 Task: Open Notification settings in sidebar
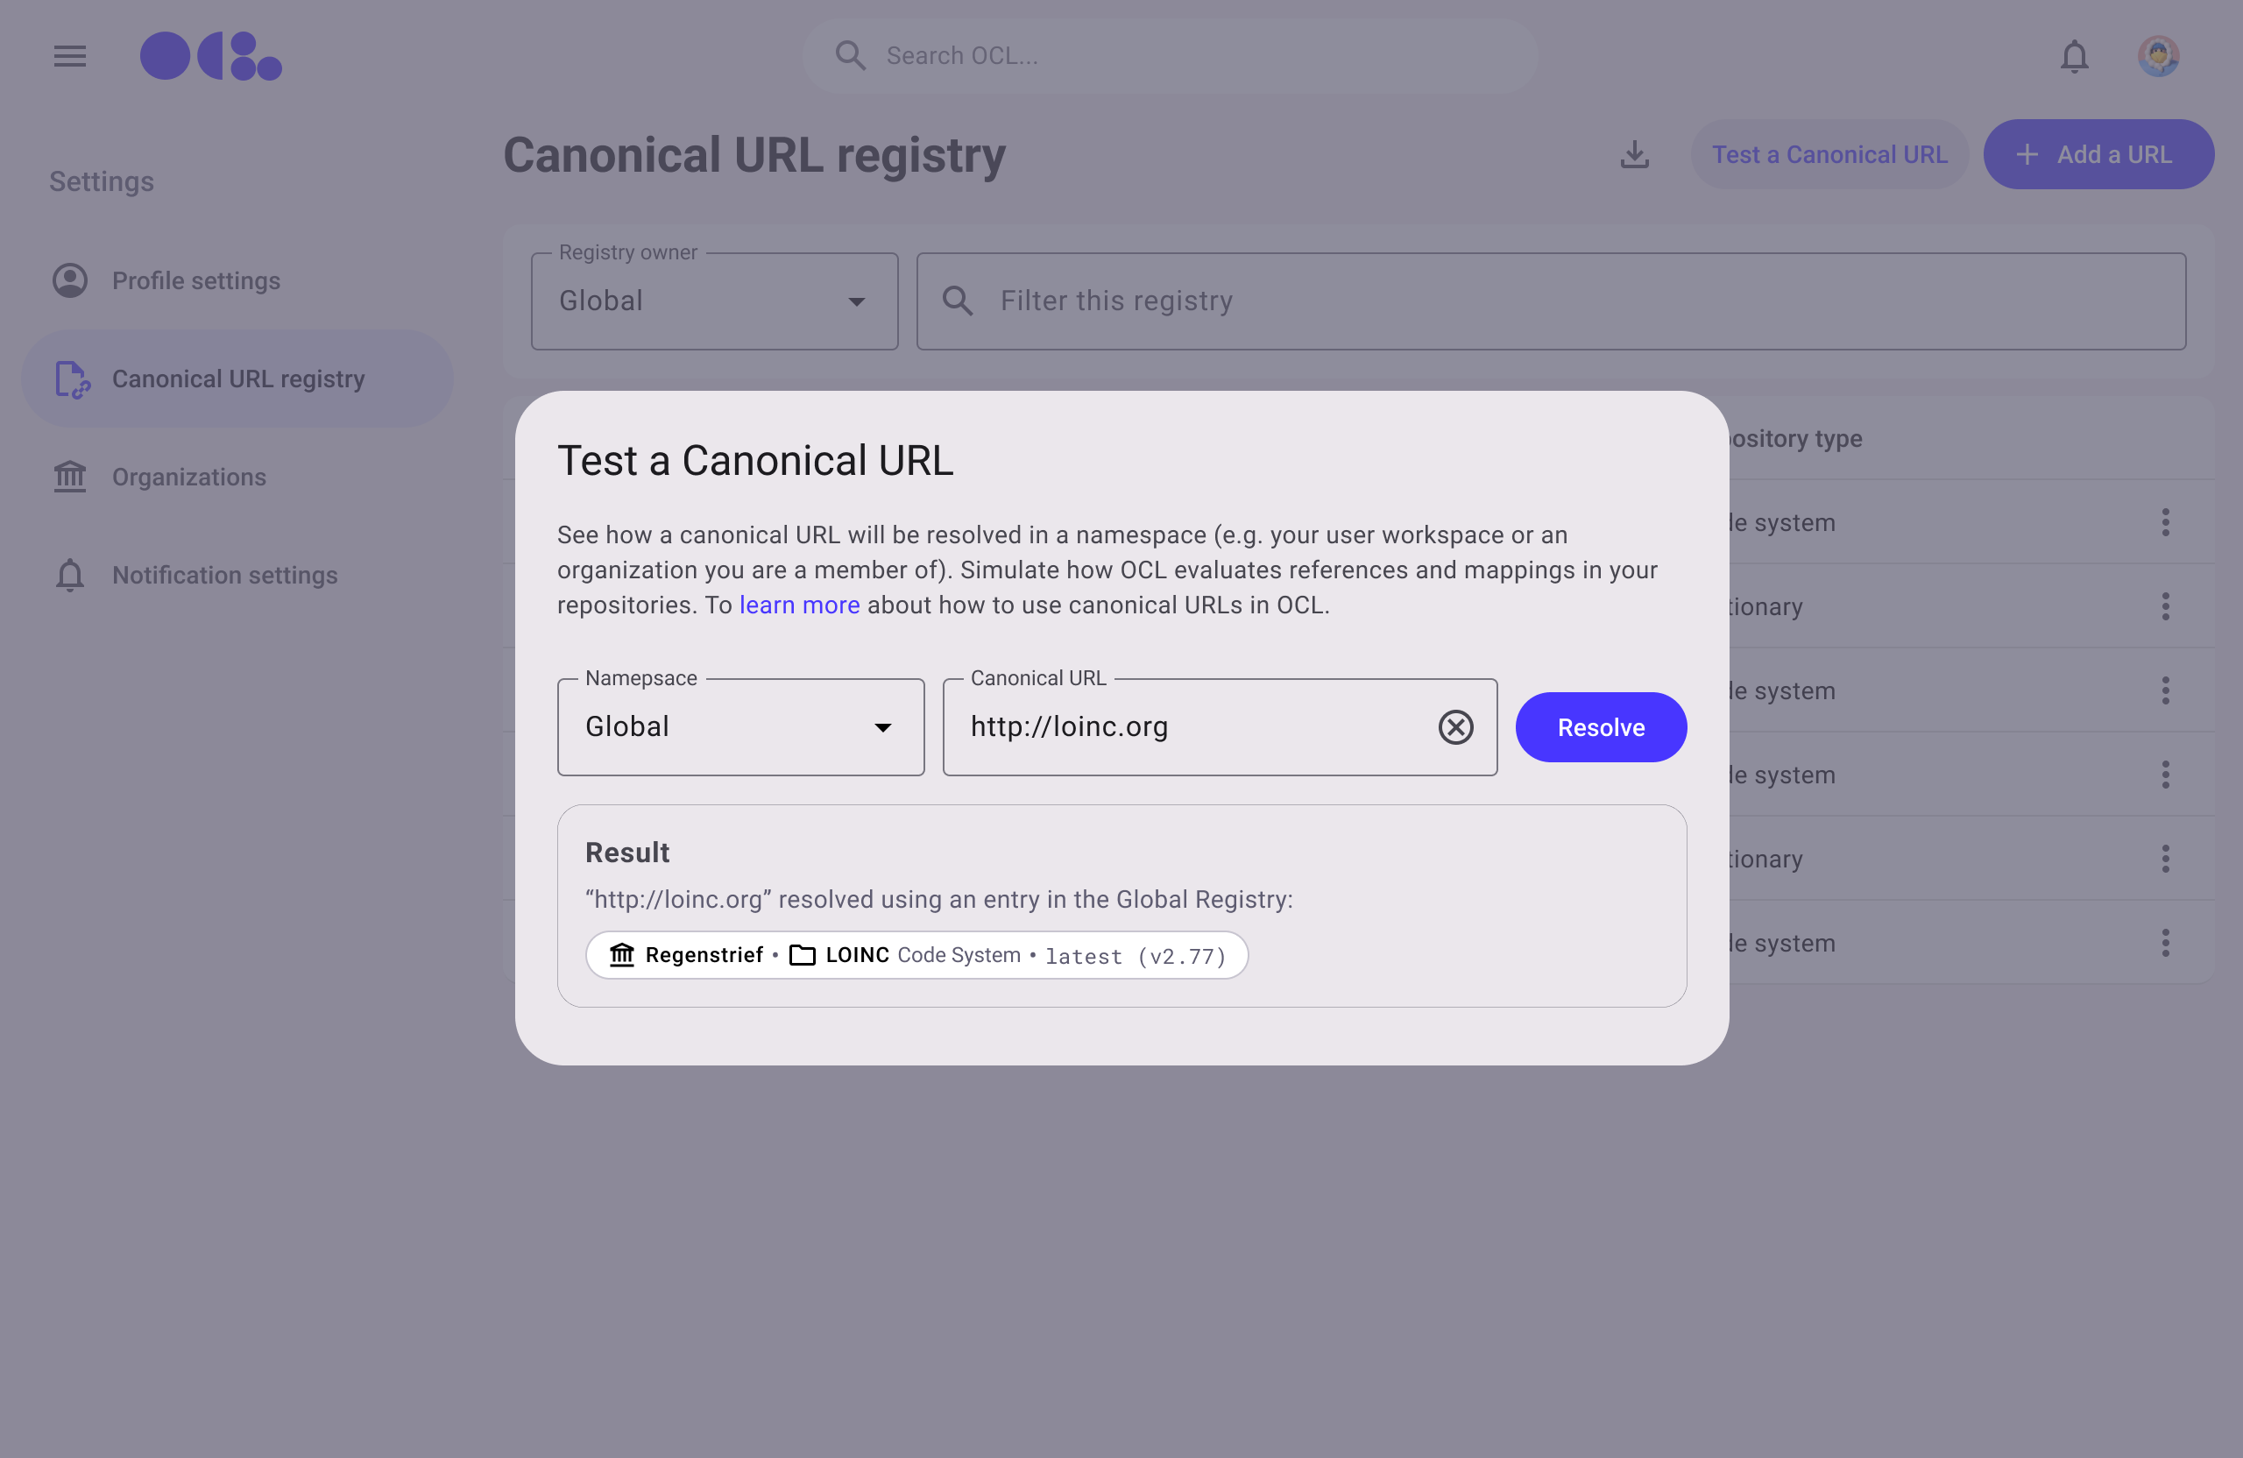(224, 575)
